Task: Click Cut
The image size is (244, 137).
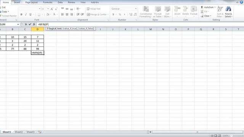Action: [3, 7]
